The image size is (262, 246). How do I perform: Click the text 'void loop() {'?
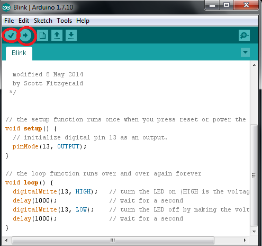[29, 183]
